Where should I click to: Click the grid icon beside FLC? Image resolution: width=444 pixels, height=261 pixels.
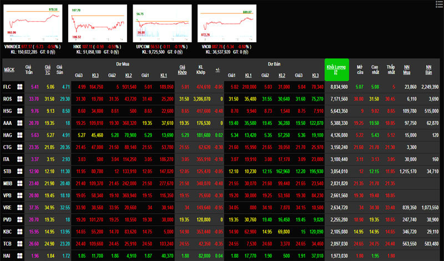coord(20,87)
